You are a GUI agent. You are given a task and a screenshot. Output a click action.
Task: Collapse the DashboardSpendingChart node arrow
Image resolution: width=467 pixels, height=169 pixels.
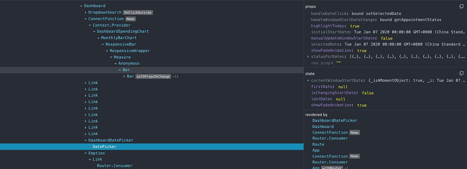coord(94,31)
